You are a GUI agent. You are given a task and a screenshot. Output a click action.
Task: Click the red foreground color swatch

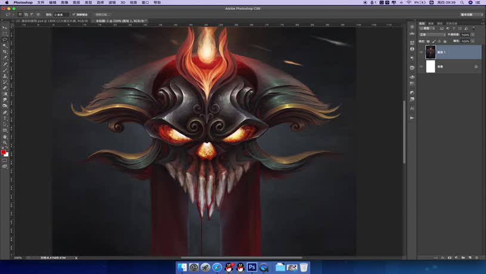coord(4,152)
